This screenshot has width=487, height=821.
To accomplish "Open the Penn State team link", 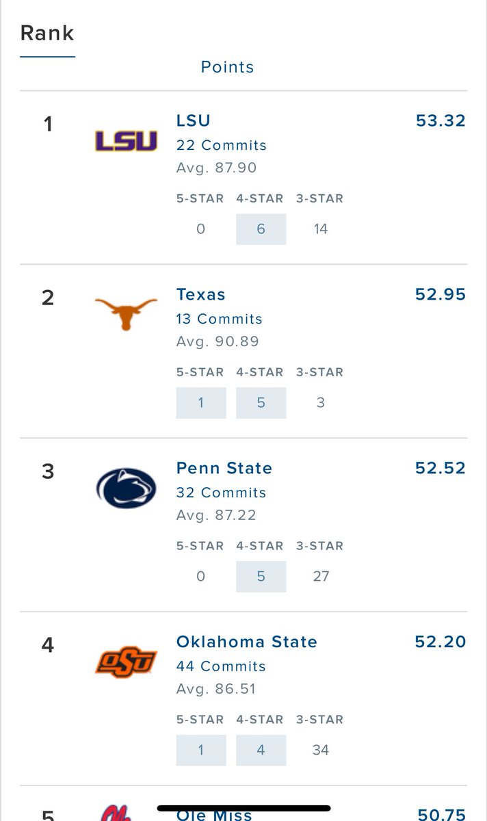I will [224, 469].
